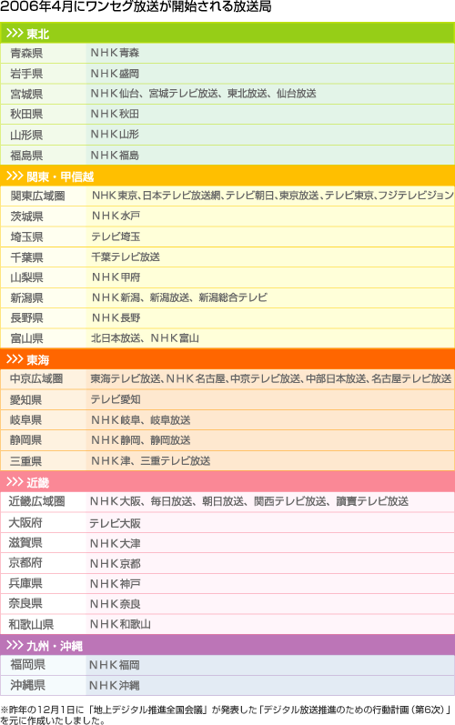The height and width of the screenshot is (725, 455).
Task: Select the 奈良県 cell
Action: 43,604
